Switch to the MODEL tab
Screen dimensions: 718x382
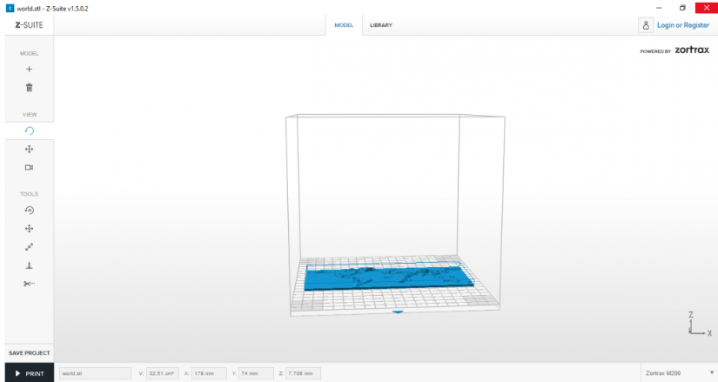tap(344, 25)
